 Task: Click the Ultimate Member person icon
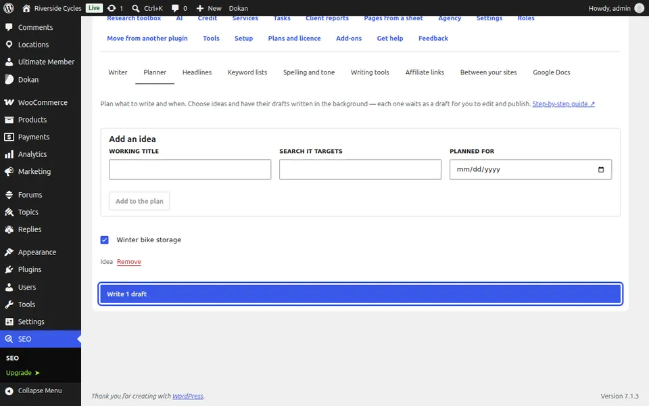click(9, 62)
